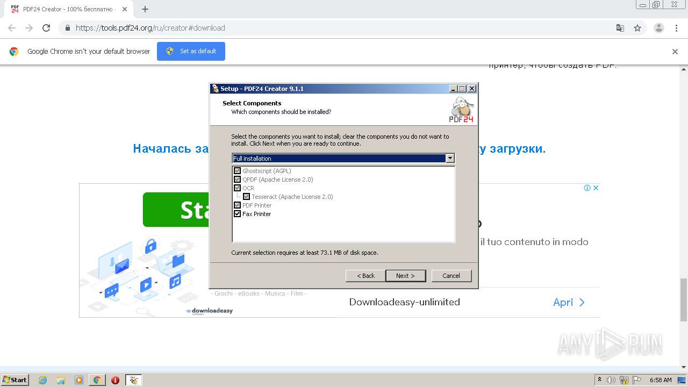Click the network tray icon
The height and width of the screenshot is (387, 688).
pos(624,380)
